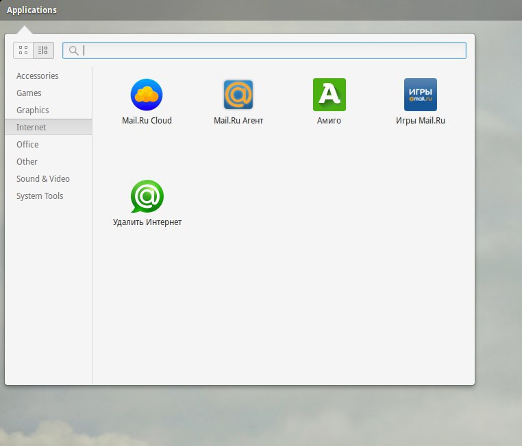Open the Игры Mail.Ru icon

[421, 95]
